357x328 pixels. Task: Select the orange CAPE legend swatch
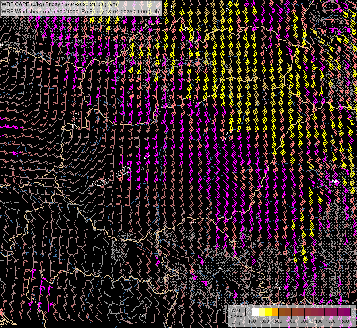pyautogui.click(x=275, y=312)
